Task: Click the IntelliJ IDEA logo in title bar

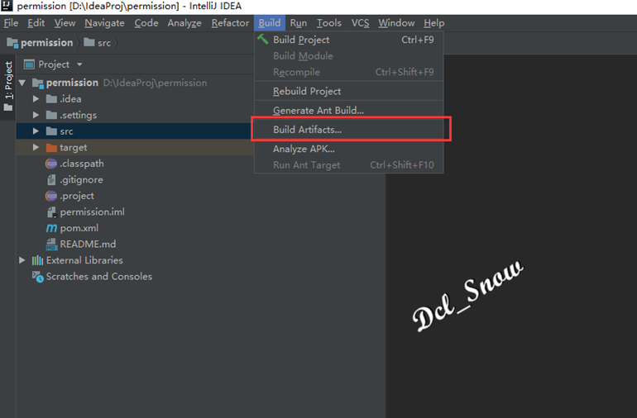Action: click(7, 5)
